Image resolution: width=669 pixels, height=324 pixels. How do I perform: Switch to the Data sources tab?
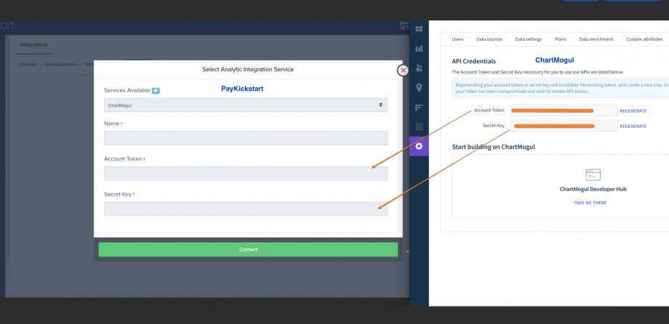[x=489, y=39]
